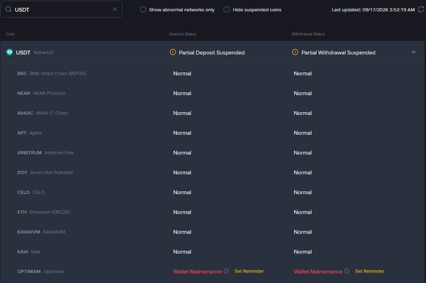Select the APT Aptos network row

pyautogui.click(x=213, y=133)
